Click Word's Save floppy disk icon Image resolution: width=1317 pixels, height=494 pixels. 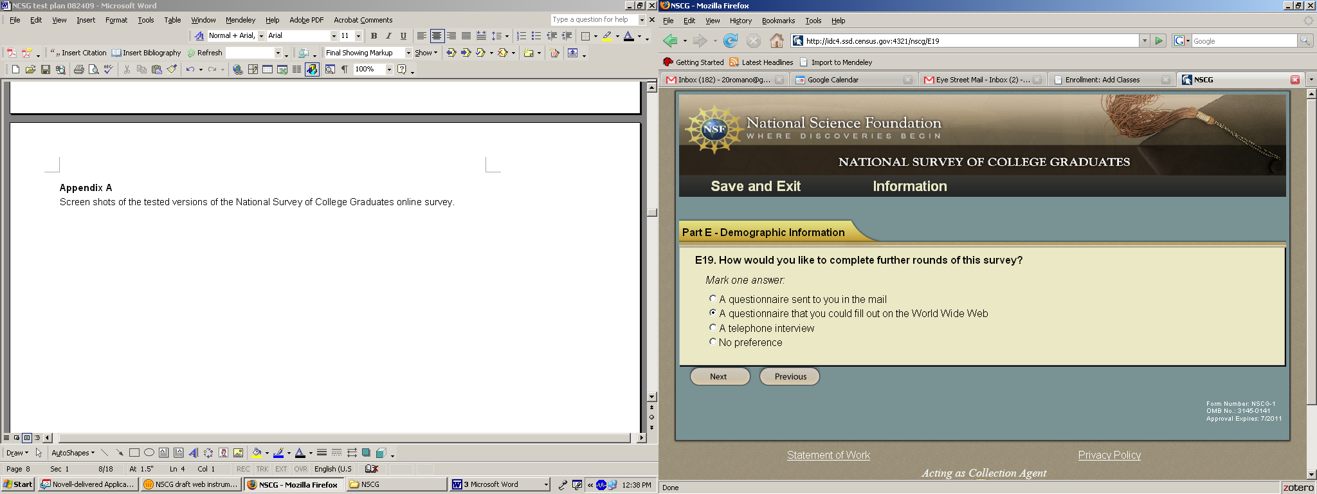pos(45,69)
